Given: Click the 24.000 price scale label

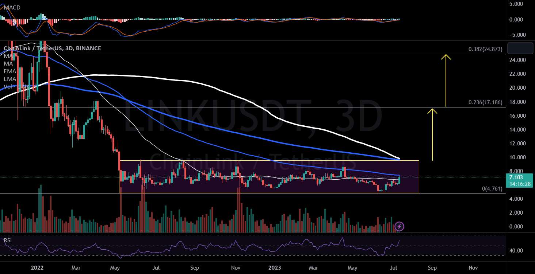Looking at the screenshot, I should (517, 60).
